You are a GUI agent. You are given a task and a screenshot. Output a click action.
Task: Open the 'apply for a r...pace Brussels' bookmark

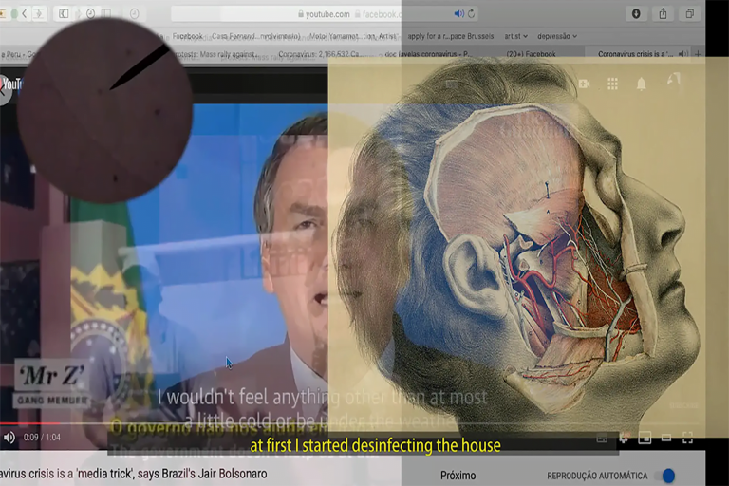450,36
